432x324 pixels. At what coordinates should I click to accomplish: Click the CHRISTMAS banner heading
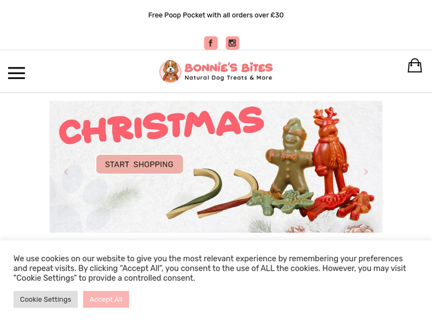(161, 125)
